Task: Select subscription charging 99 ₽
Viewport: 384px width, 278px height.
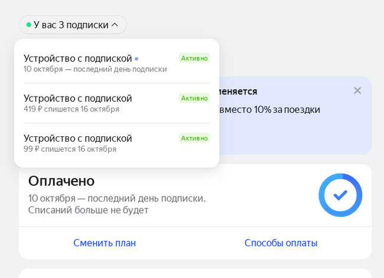Action: point(116,143)
